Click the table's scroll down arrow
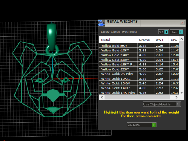The width and height of the screenshot is (188, 141). click(x=181, y=92)
